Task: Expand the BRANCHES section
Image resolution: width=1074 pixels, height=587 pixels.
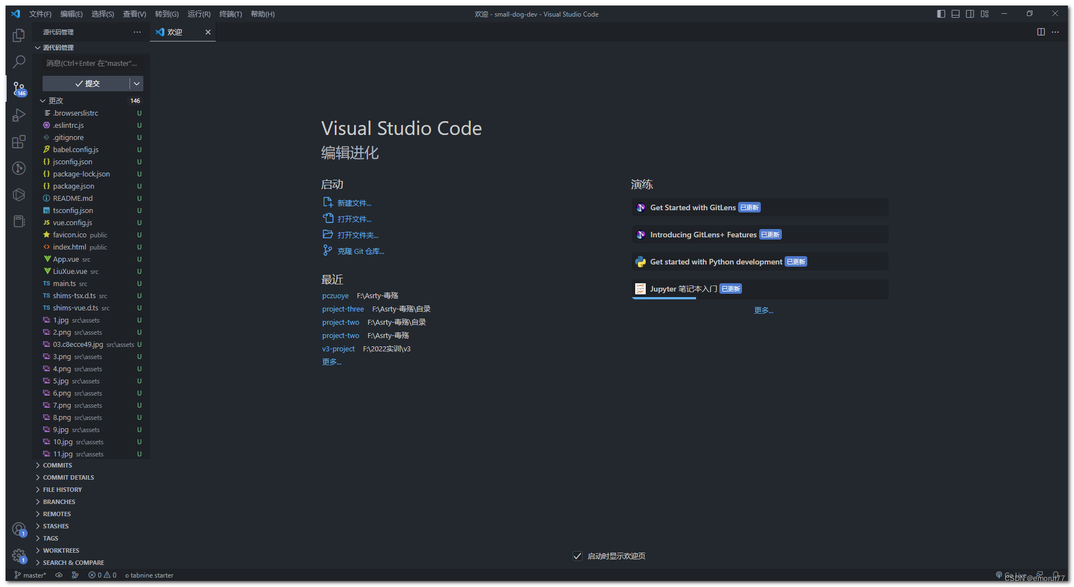Action: tap(91, 502)
